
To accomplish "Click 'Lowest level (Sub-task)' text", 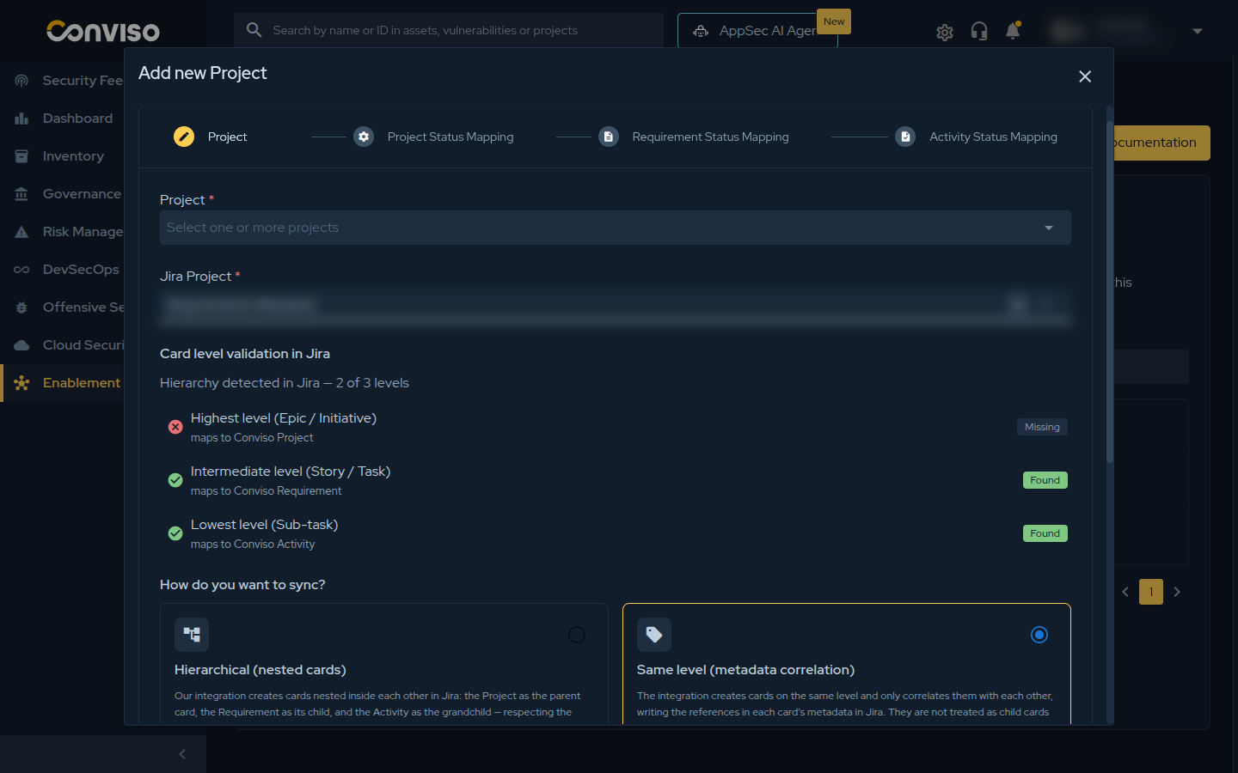I will pos(265,525).
